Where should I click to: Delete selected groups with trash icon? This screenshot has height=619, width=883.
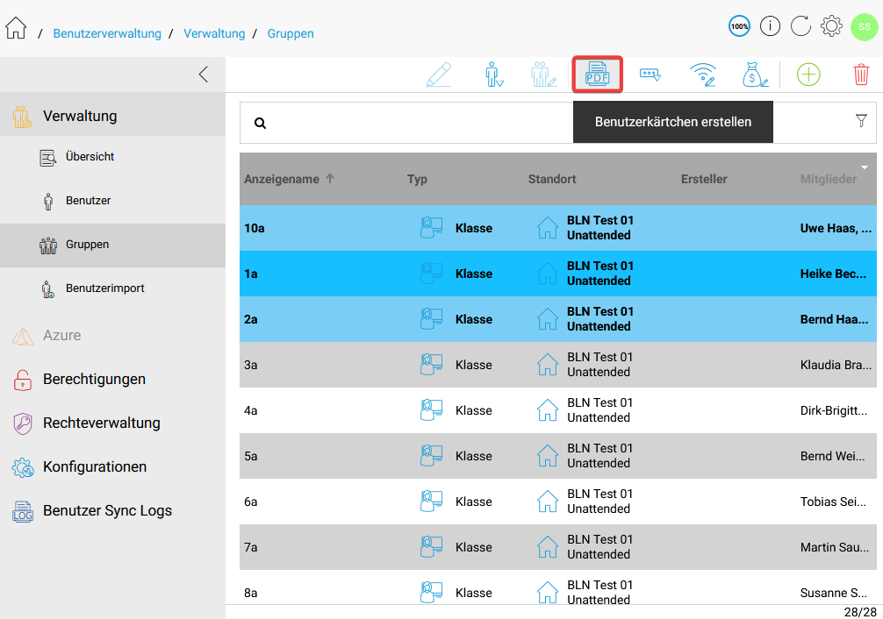coord(861,75)
